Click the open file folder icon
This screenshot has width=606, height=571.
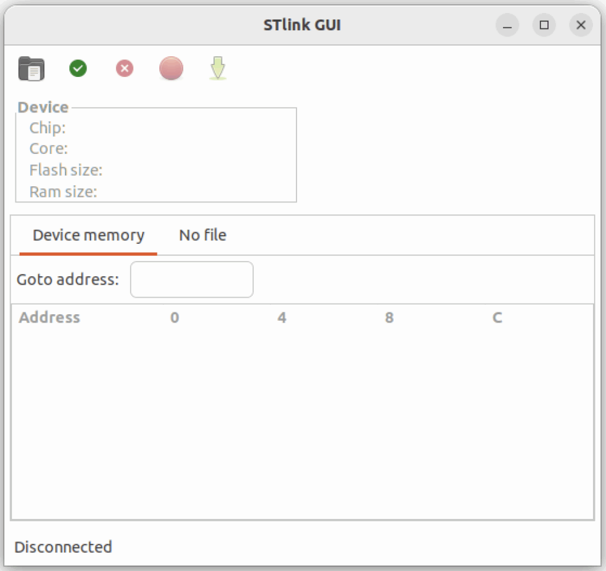(x=31, y=69)
